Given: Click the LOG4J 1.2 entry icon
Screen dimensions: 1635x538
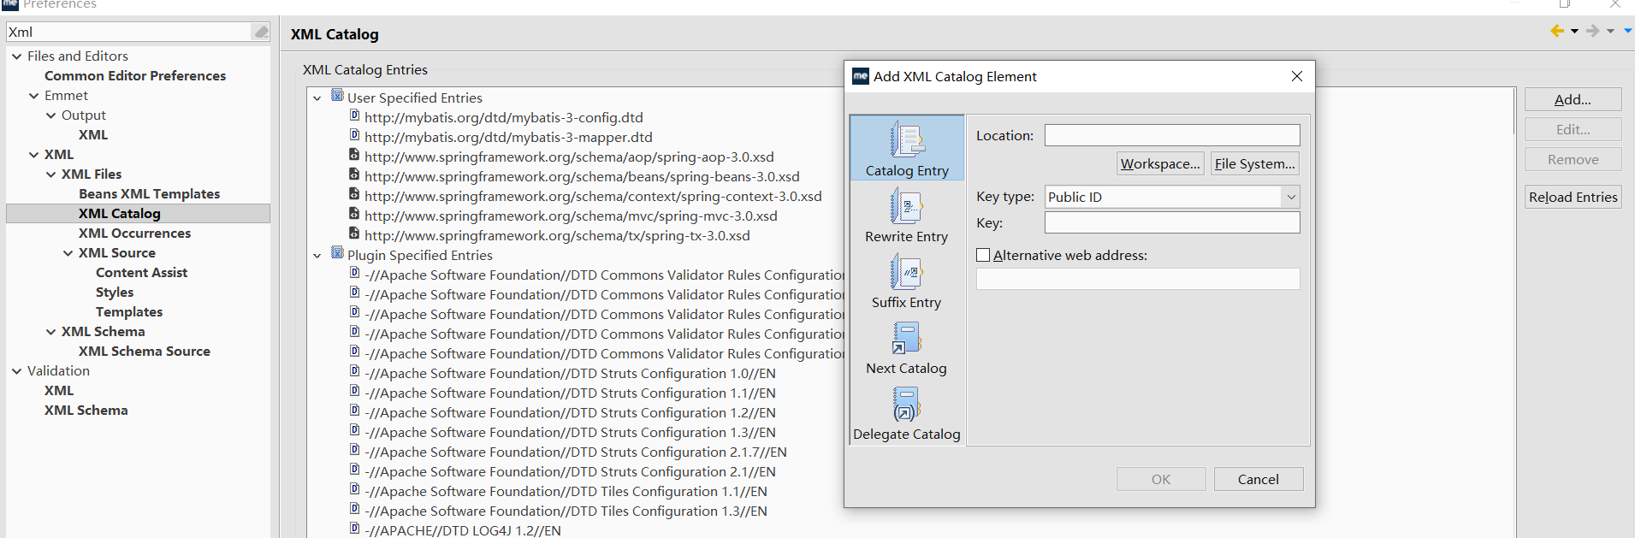Looking at the screenshot, I should 354,529.
